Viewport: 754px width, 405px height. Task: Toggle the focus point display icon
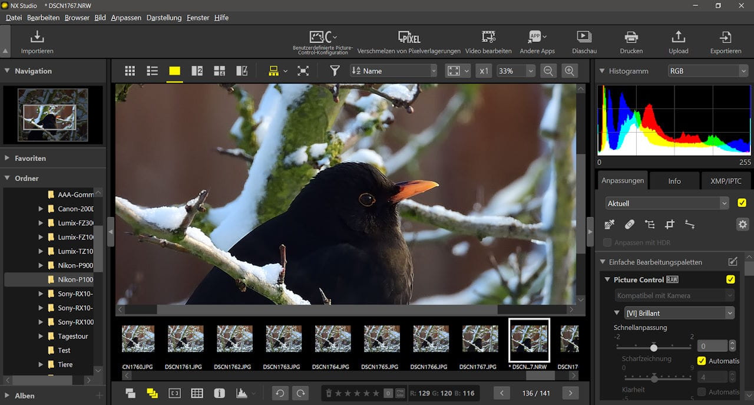coord(174,393)
